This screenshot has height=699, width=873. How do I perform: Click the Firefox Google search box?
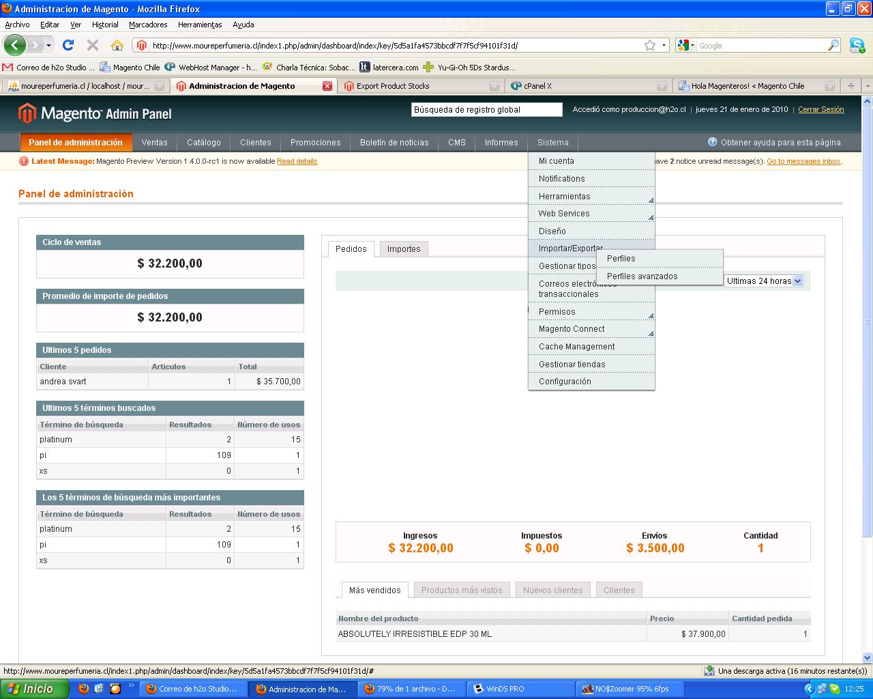coord(761,45)
